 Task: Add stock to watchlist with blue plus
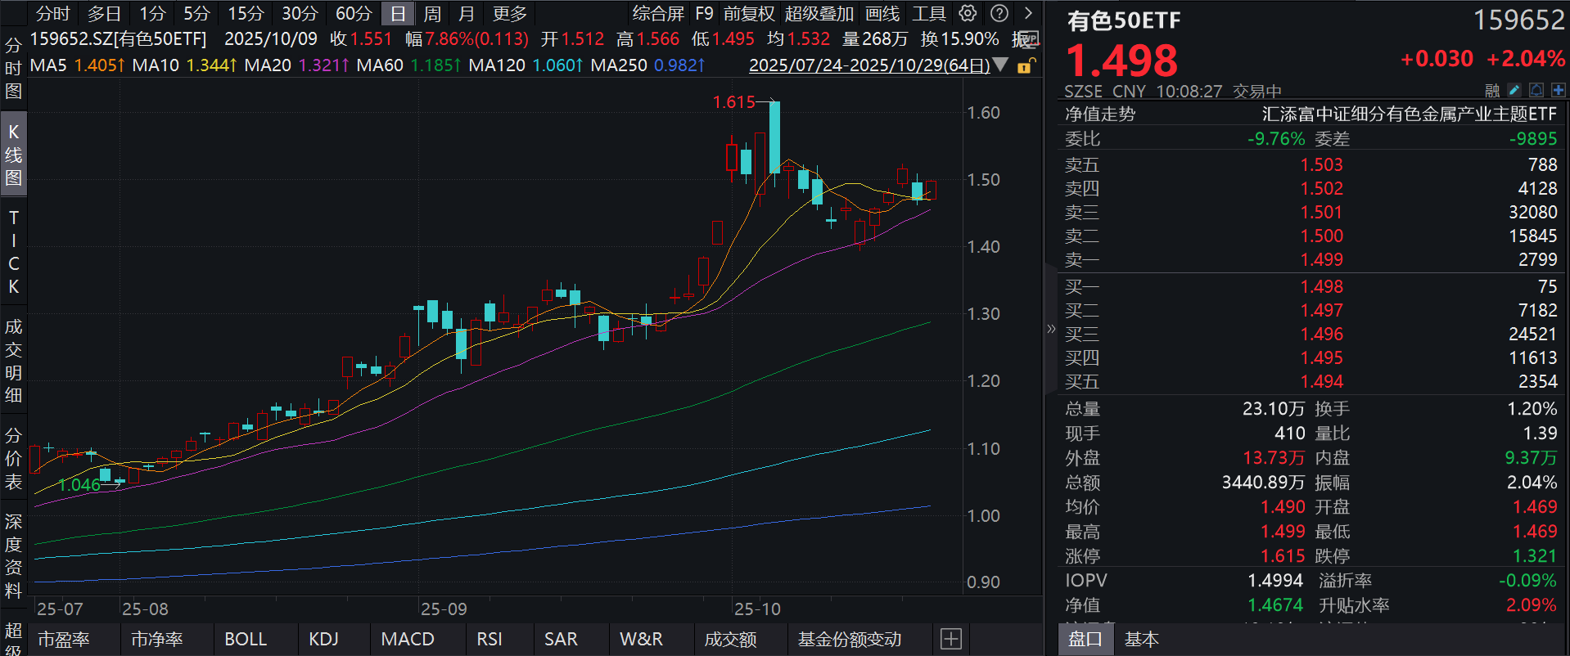click(1558, 90)
